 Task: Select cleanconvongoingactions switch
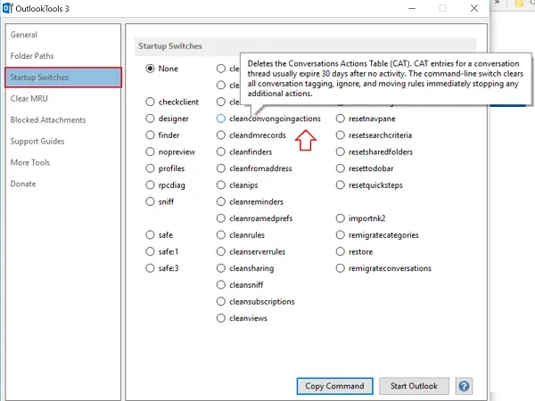point(221,119)
